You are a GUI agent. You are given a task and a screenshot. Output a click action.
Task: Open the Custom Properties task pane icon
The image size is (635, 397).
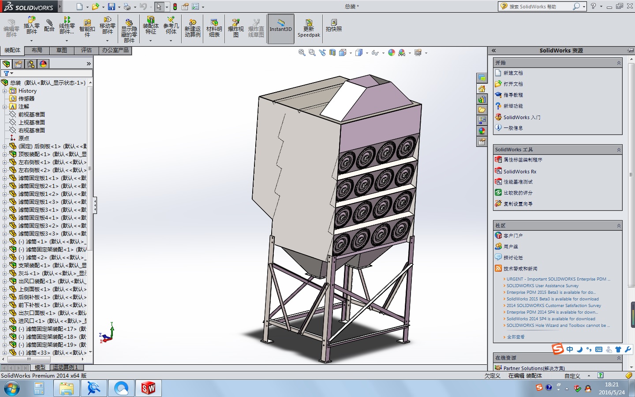482,142
